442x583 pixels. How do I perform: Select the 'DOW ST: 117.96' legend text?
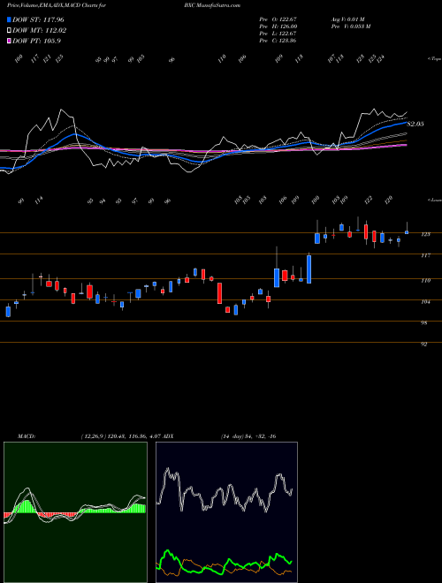pos(38,19)
